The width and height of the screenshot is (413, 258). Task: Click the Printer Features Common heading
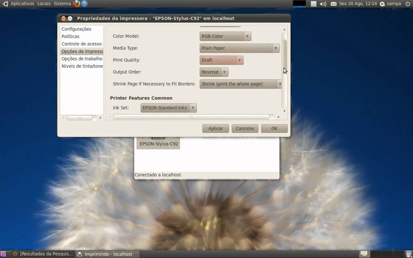pos(141,98)
